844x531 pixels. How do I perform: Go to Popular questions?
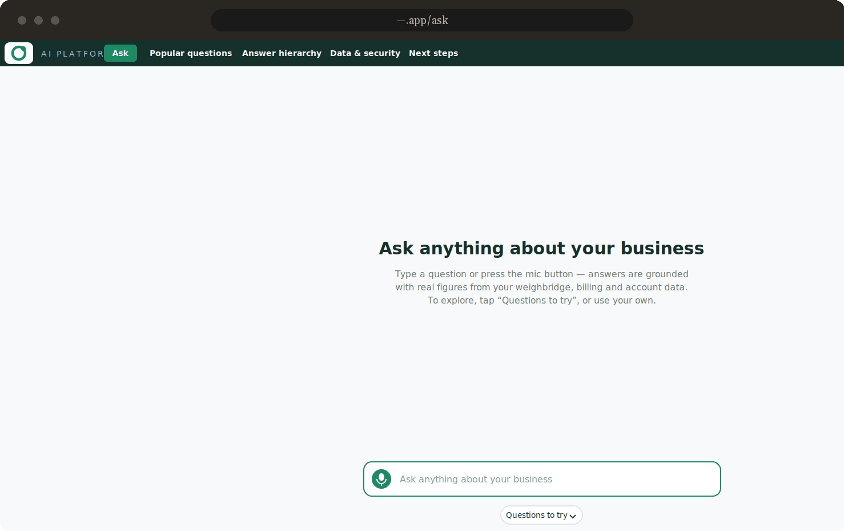point(191,53)
